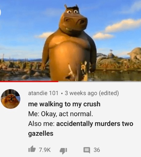This screenshot has height=157, width=141.
Task: Seek within the red played progress bar
Action: tap(29, 82)
